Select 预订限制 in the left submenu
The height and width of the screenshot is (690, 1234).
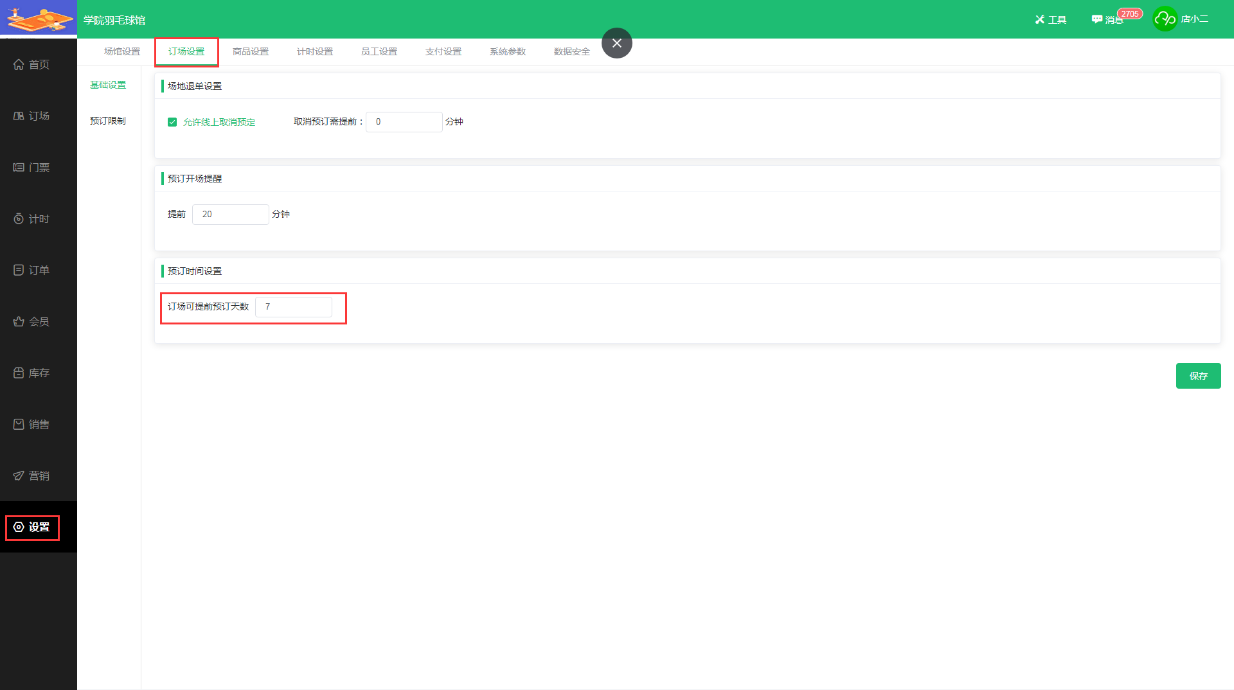108,121
